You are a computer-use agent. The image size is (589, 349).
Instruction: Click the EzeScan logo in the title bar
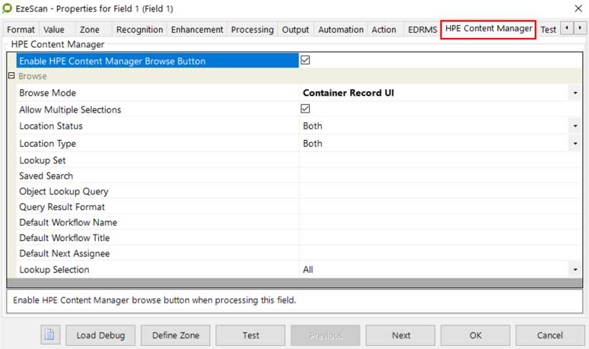click(x=7, y=8)
